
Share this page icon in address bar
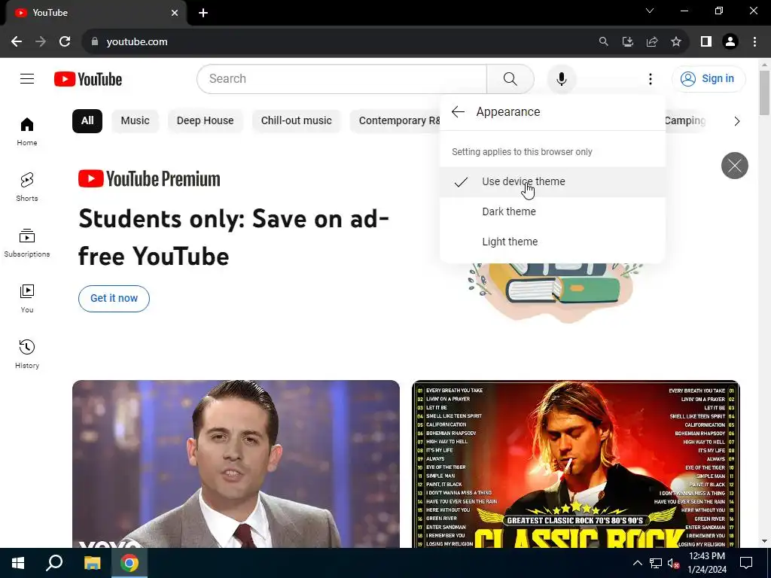pyautogui.click(x=652, y=42)
